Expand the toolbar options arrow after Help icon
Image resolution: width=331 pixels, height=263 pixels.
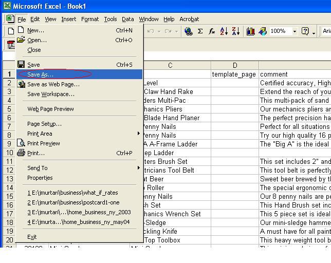[314, 33]
